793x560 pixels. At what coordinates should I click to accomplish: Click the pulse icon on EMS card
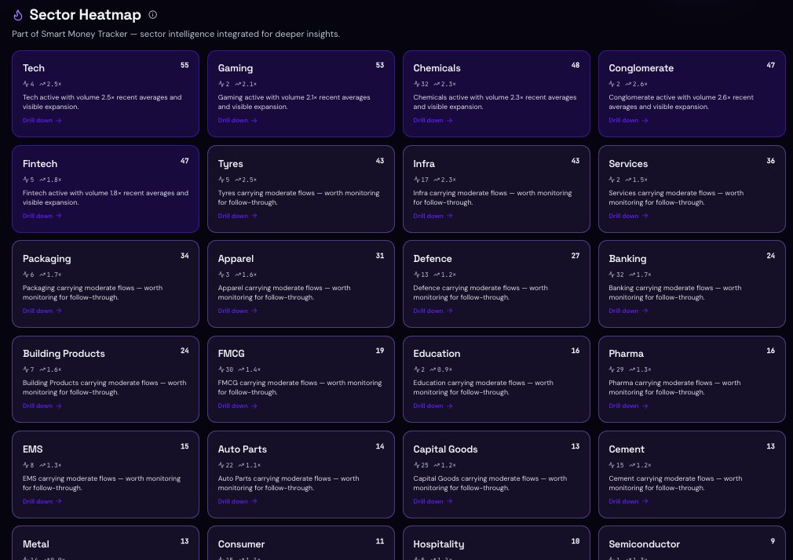point(25,465)
